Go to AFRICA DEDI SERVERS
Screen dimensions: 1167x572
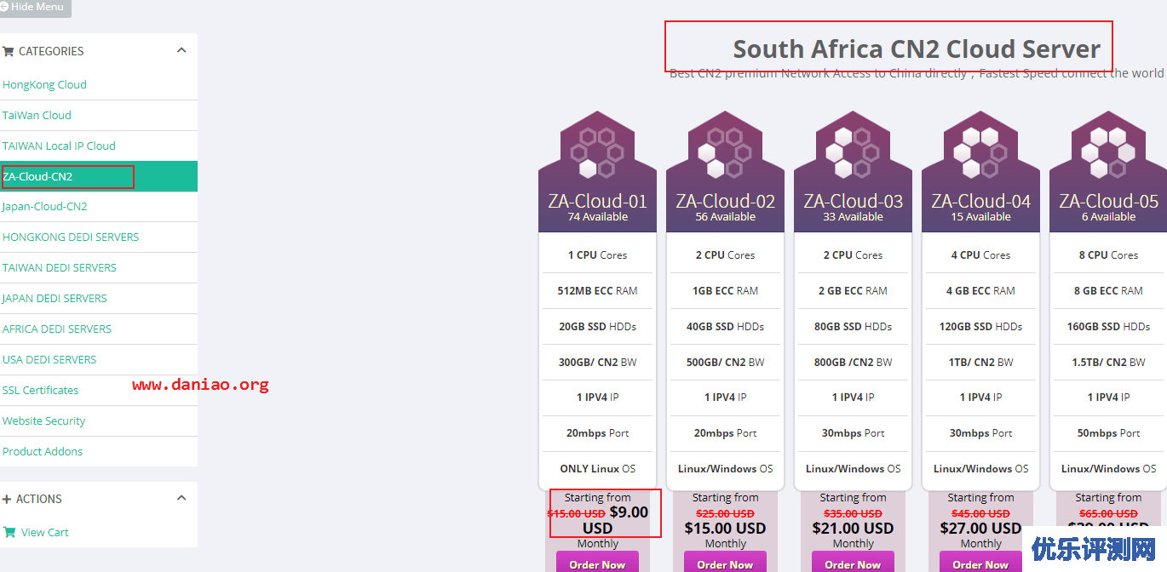tap(56, 329)
